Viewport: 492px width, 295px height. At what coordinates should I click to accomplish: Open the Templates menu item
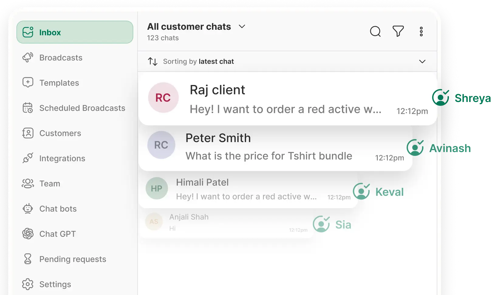(59, 83)
